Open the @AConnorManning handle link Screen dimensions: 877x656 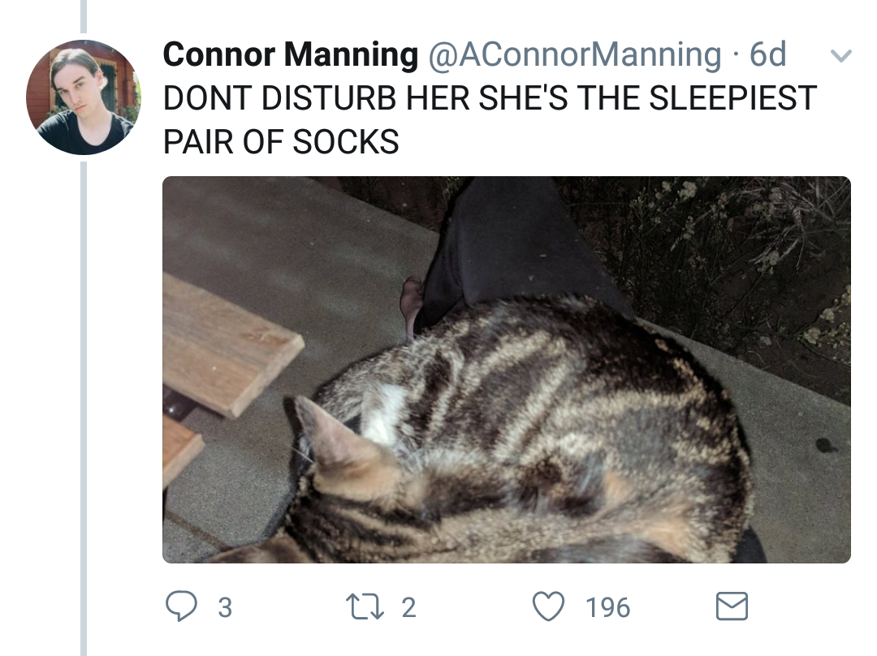point(574,55)
